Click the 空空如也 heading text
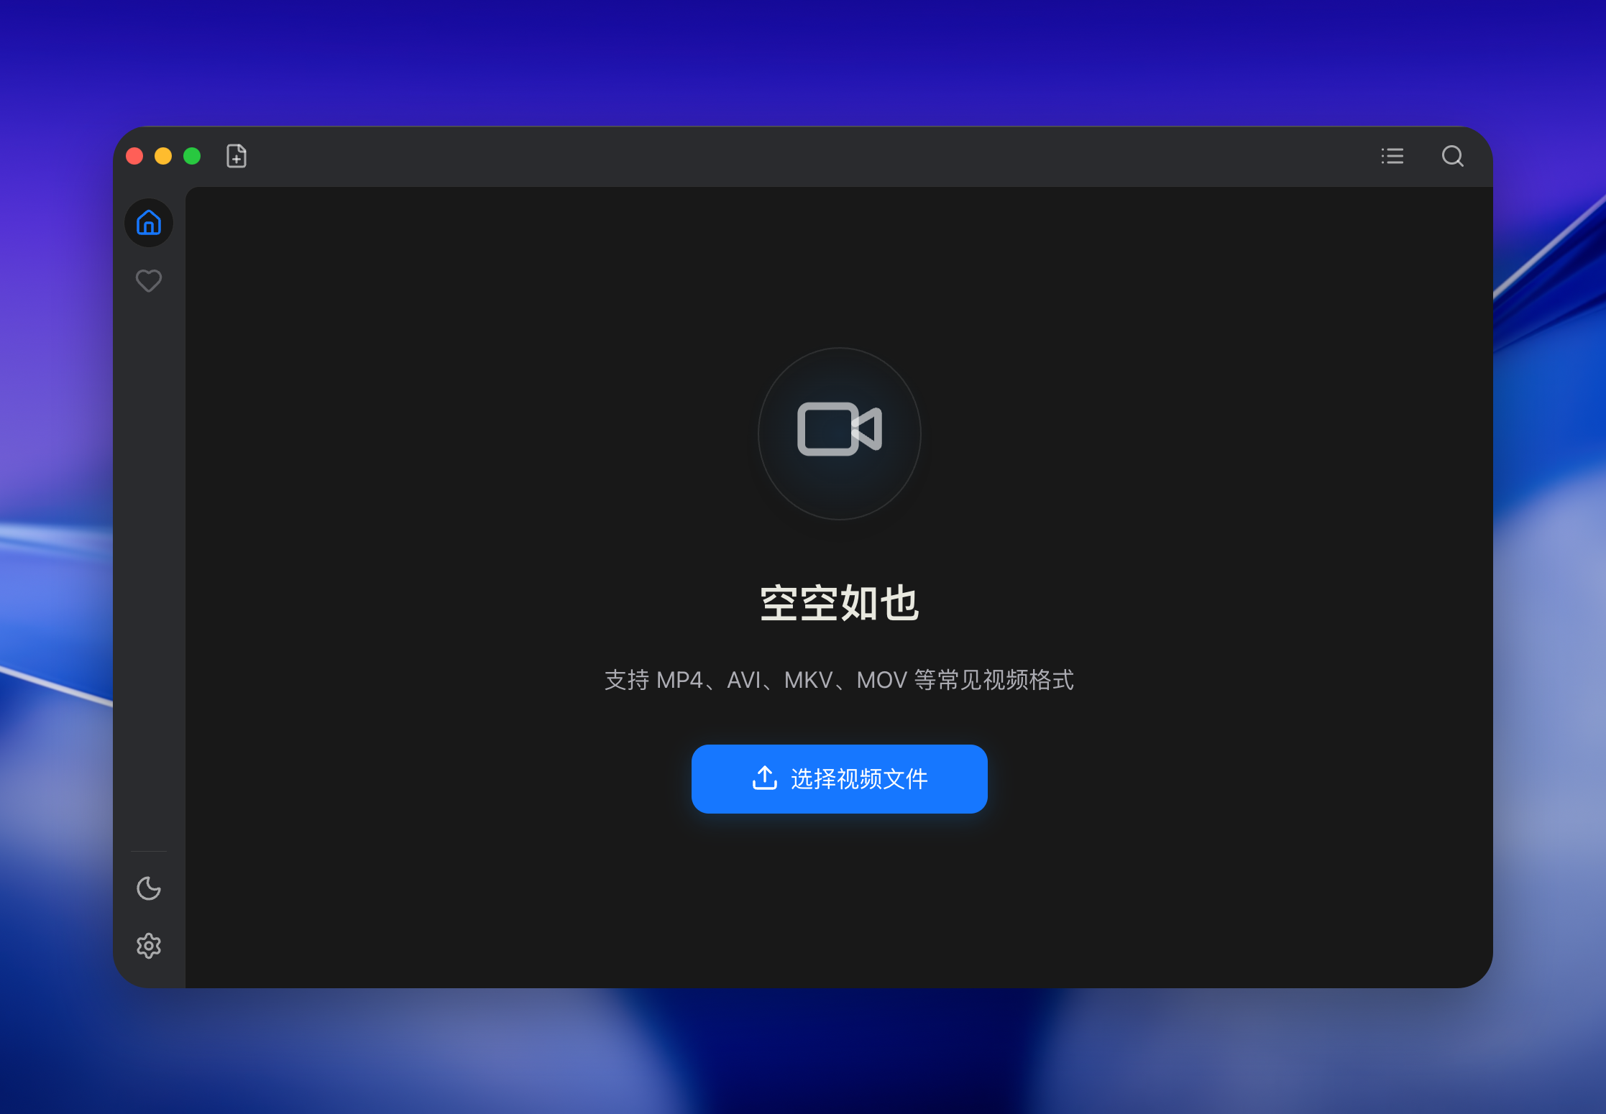 [x=839, y=602]
